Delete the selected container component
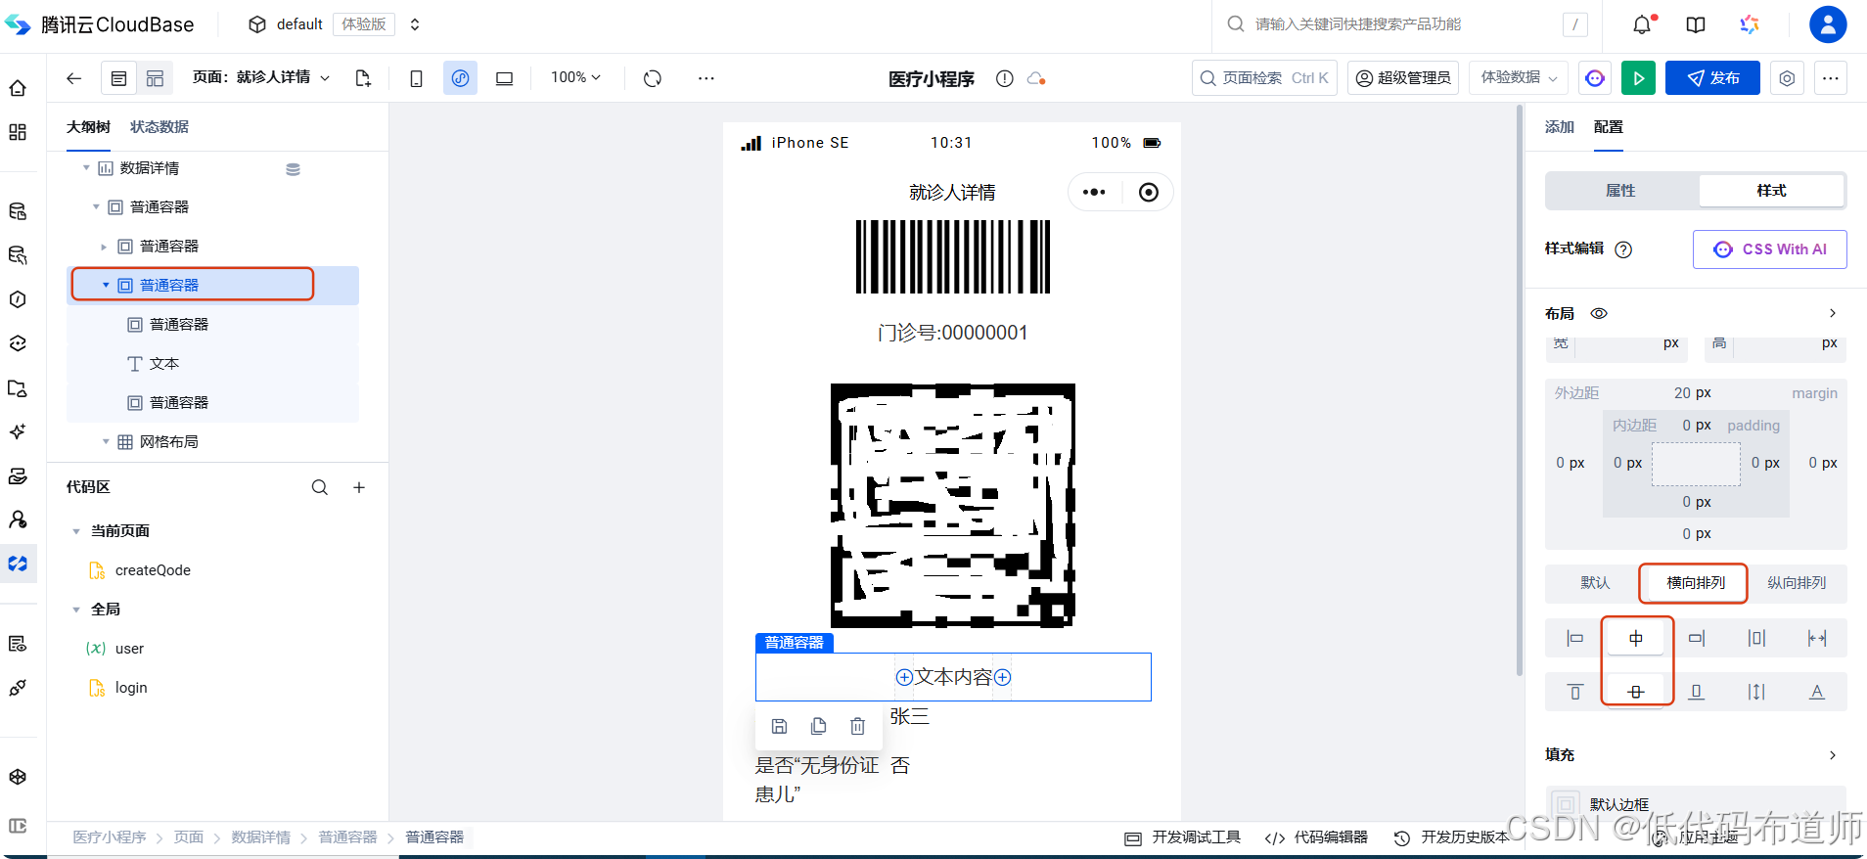This screenshot has height=859, width=1867. point(857,726)
